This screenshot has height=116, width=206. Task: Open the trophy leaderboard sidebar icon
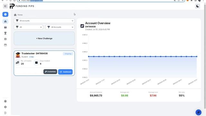(5, 33)
